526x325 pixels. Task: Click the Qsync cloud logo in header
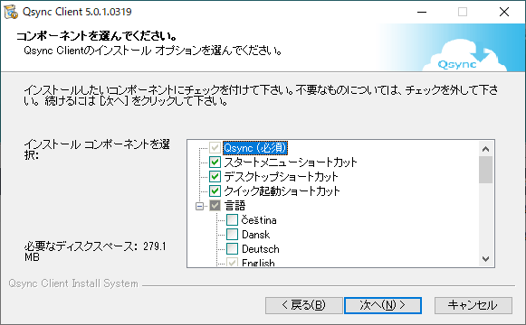[464, 55]
